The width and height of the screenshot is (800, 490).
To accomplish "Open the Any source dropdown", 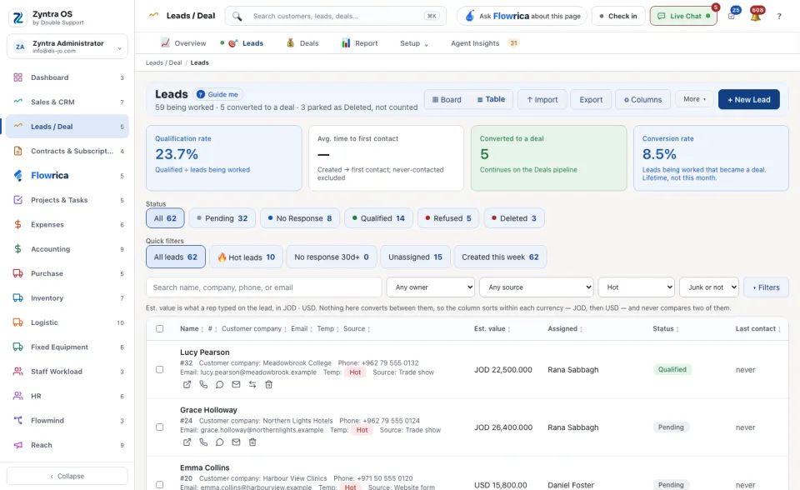I will pos(536,287).
